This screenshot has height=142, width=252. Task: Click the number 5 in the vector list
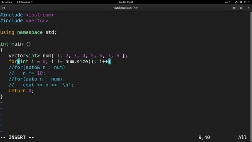(x=92, y=56)
